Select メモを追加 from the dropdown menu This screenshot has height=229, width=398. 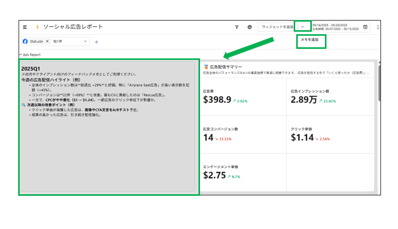point(310,40)
